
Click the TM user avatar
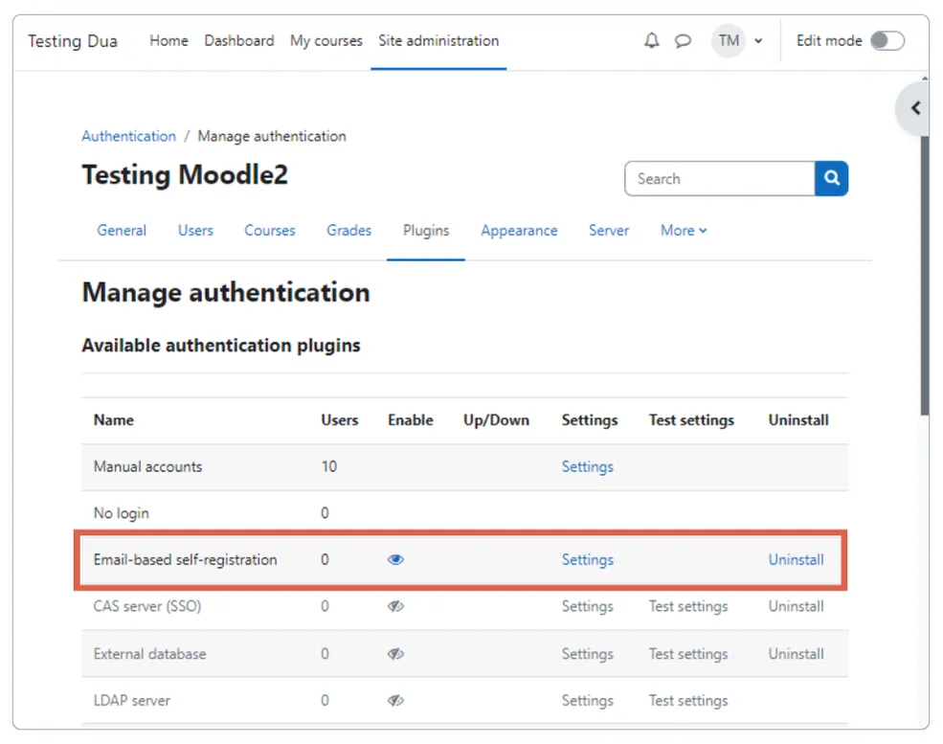click(729, 41)
